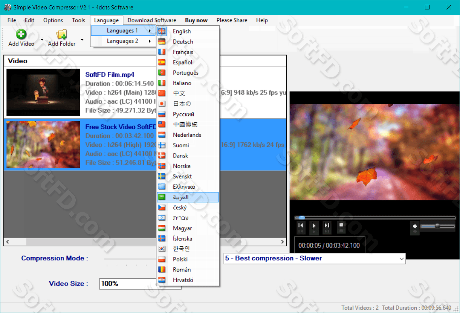Click the SoftFD Film.mp4 file name
Screen dimensions: 460x313
pyautogui.click(x=110, y=75)
